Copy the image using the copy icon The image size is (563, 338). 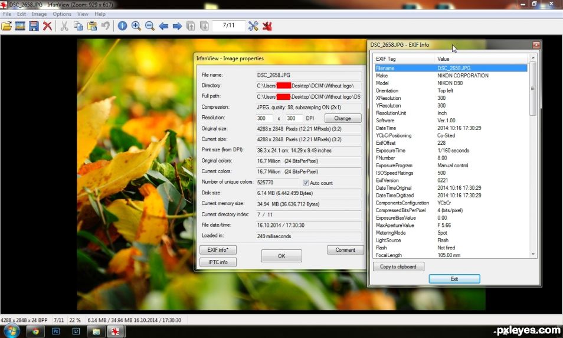pyautogui.click(x=78, y=26)
